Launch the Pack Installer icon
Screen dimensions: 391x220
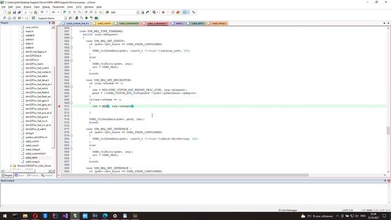click(97, 18)
